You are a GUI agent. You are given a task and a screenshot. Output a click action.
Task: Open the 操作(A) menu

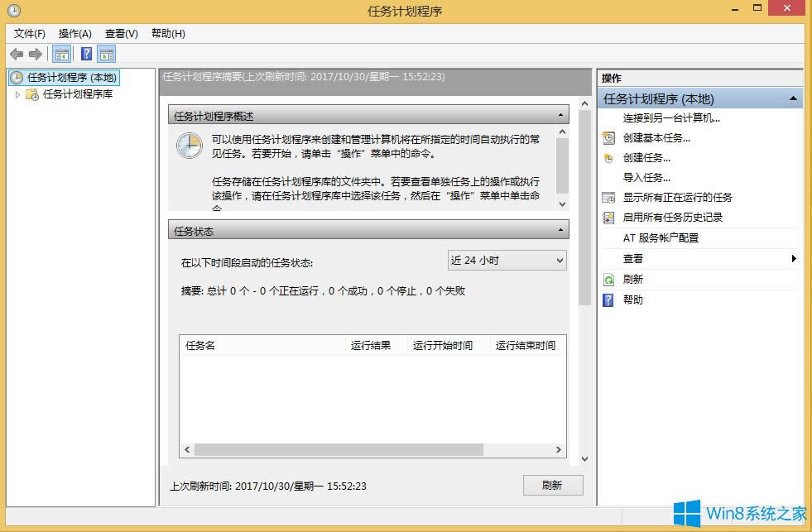74,33
